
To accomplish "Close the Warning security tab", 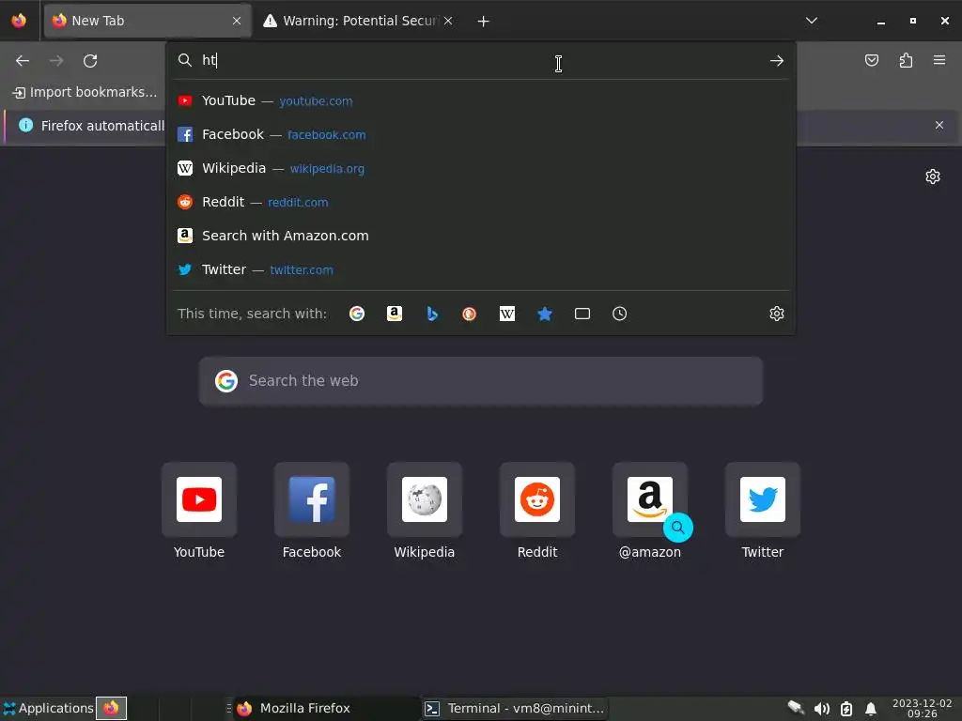I will point(448,21).
